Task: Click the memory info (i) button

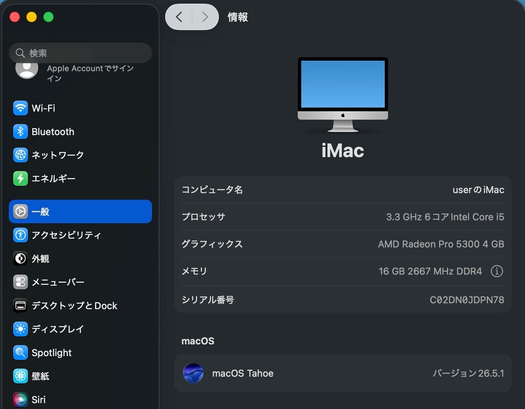Action: [x=497, y=271]
